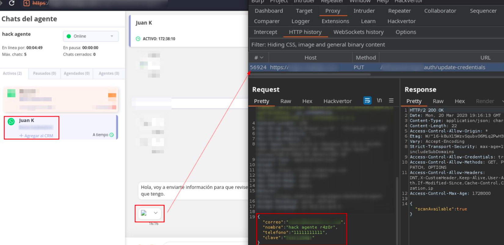Click the Agregar al CRM link
This screenshot has height=245, width=504.
click(36, 136)
